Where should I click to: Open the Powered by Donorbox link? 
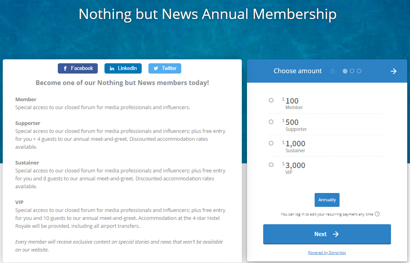327,253
